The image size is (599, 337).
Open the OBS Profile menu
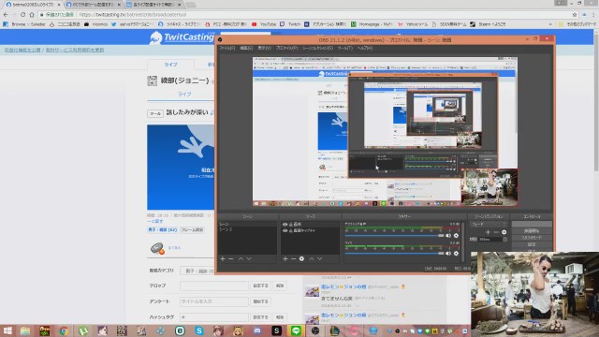click(x=286, y=48)
